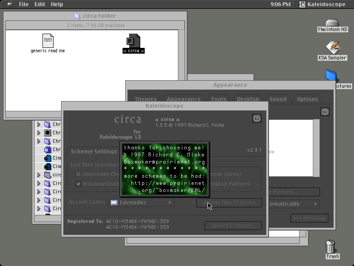Open the Help menu
Screen dimensions: 354x266
coord(57,4)
